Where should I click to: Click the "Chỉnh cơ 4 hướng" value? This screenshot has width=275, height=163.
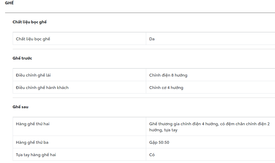tap(166, 88)
